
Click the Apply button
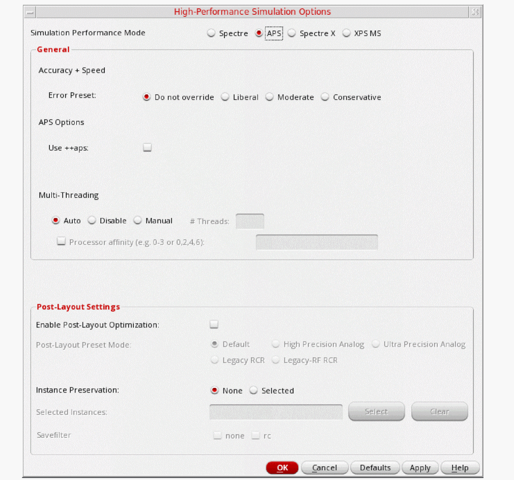click(420, 468)
